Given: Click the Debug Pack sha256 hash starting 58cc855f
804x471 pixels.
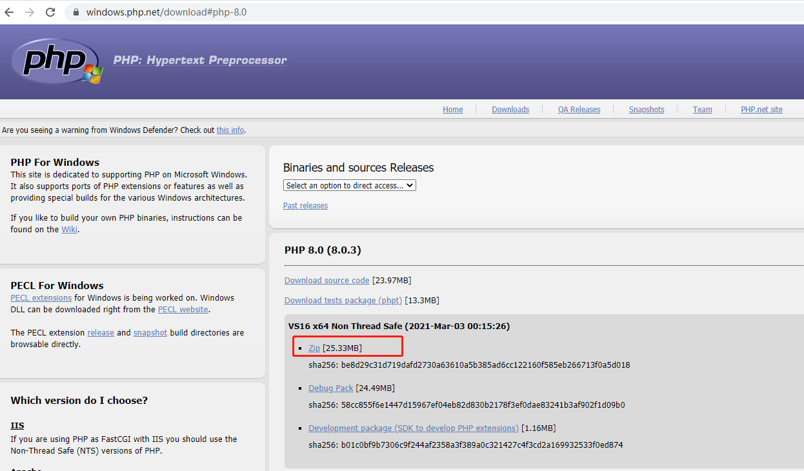Looking at the screenshot, I should [x=483, y=406].
